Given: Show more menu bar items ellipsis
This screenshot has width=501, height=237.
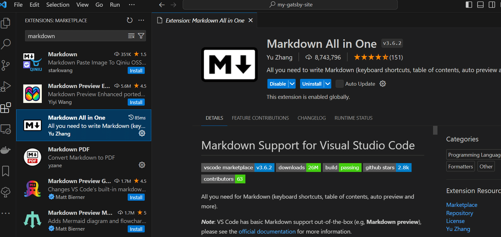Looking at the screenshot, I should click(x=132, y=5).
